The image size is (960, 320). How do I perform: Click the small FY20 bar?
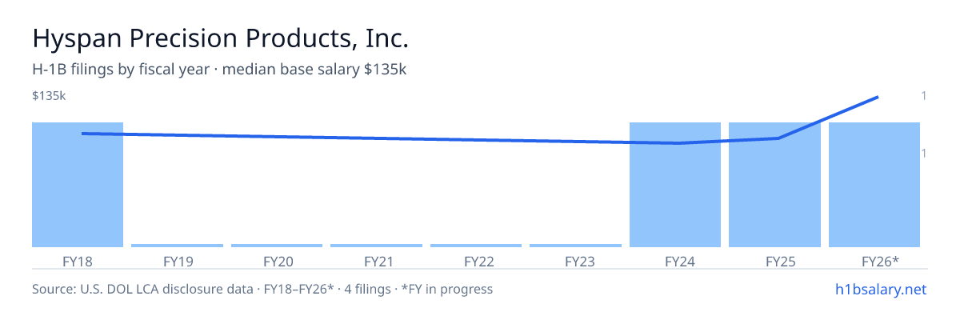277,246
